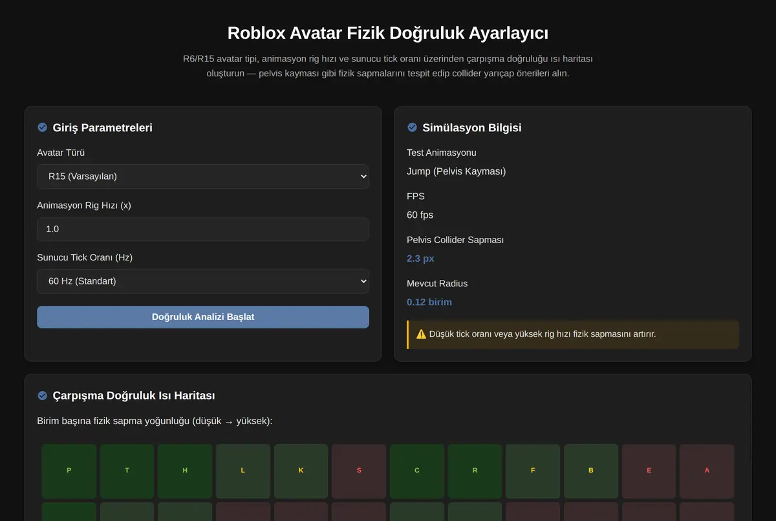Select the heatmap cell labeled S

click(x=359, y=471)
